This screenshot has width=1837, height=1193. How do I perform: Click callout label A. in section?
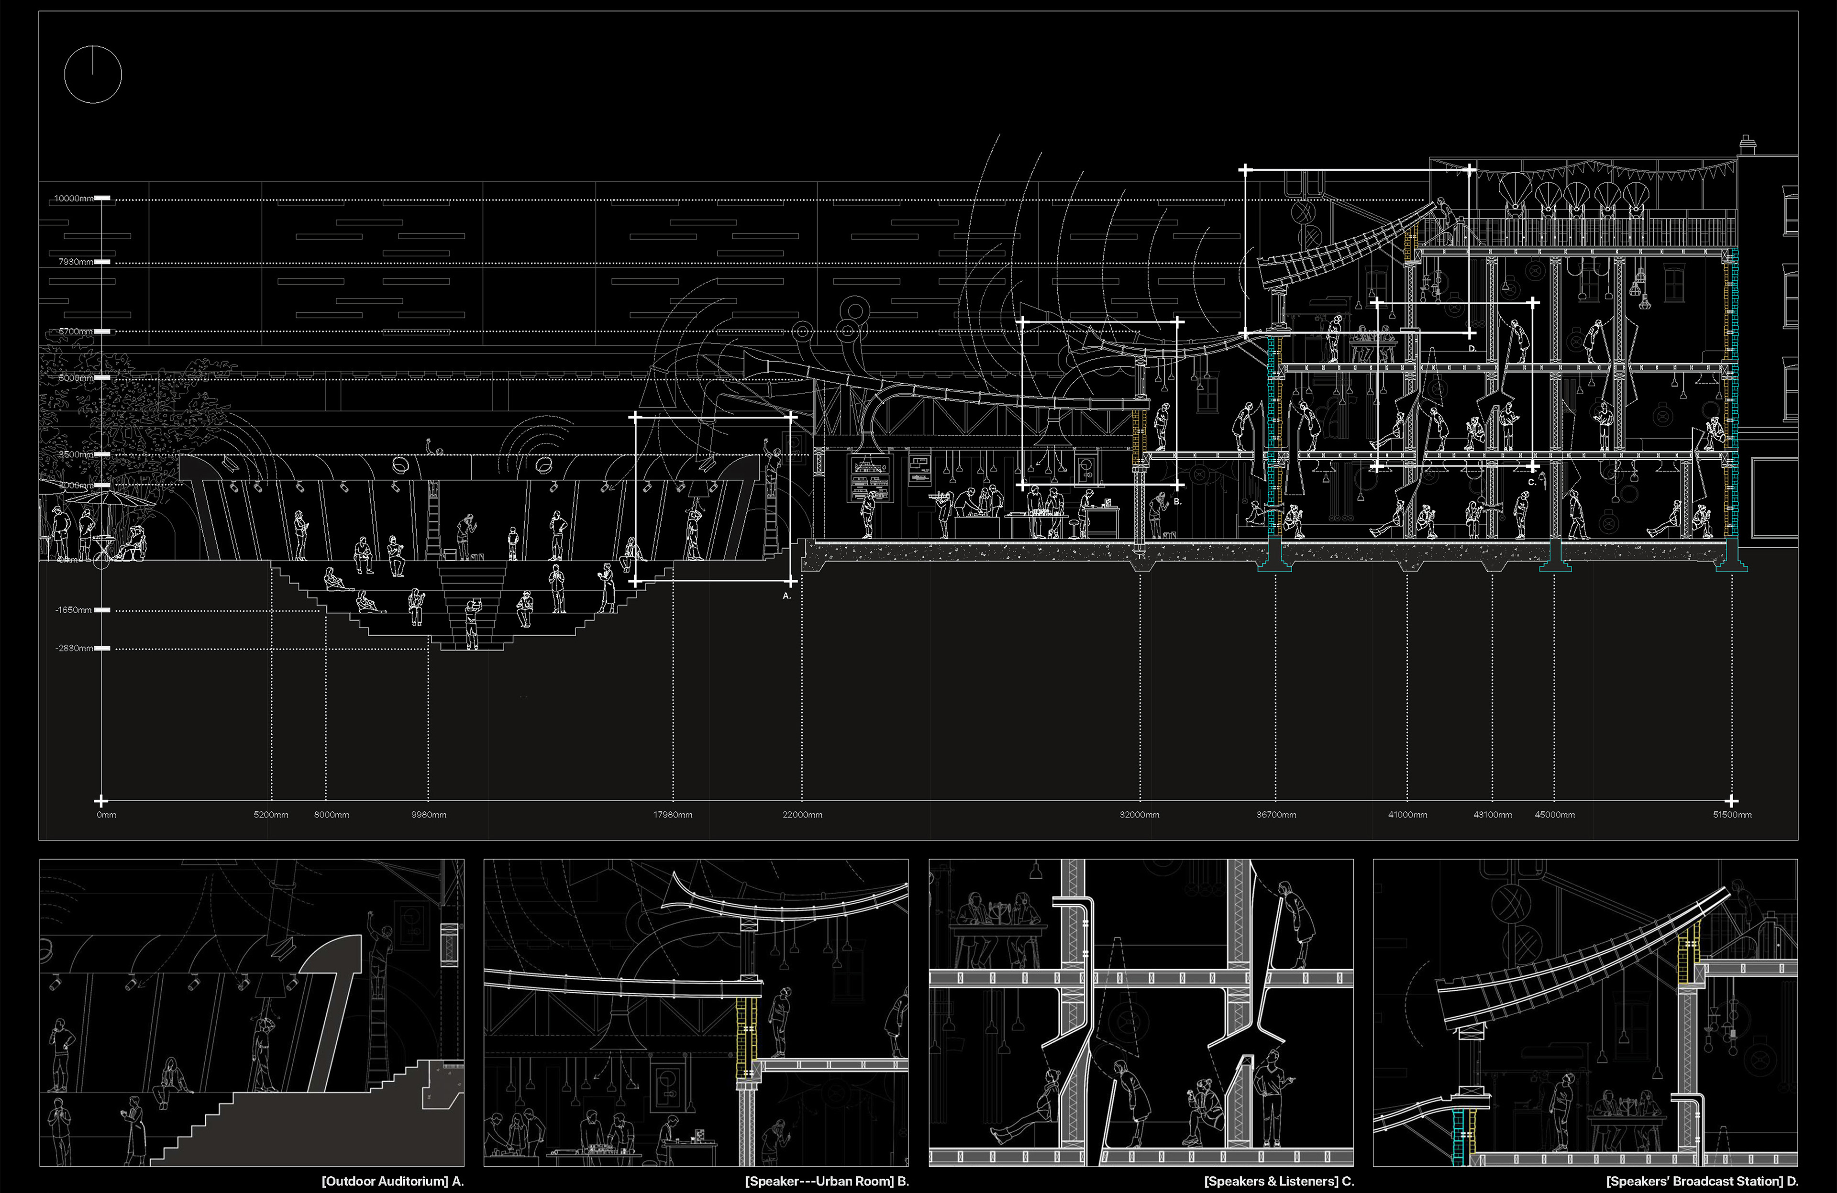click(786, 596)
